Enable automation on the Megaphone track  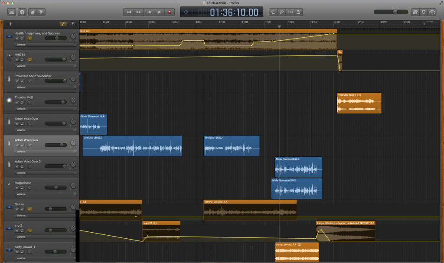[x=29, y=188]
